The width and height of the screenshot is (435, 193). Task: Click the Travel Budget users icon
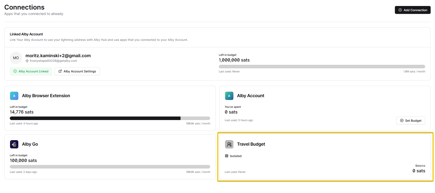click(229, 144)
